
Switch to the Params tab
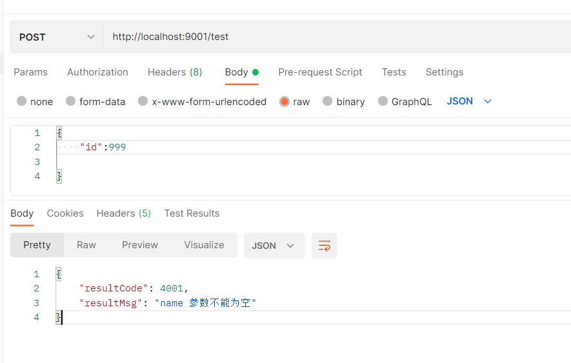click(30, 72)
